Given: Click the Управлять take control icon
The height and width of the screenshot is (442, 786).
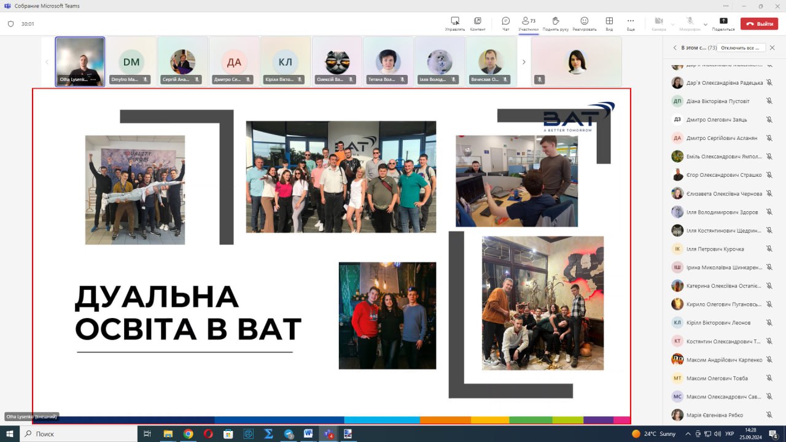Looking at the screenshot, I should [455, 23].
